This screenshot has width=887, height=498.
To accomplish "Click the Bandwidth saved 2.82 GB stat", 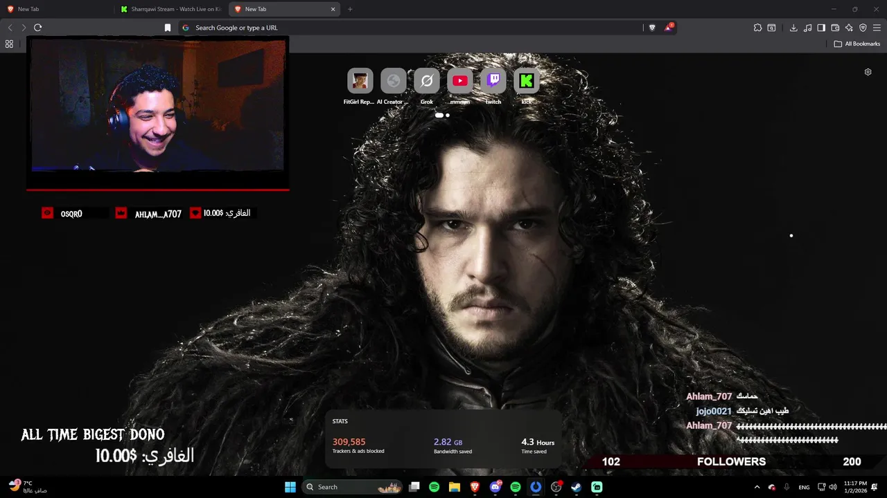I will coord(453,446).
